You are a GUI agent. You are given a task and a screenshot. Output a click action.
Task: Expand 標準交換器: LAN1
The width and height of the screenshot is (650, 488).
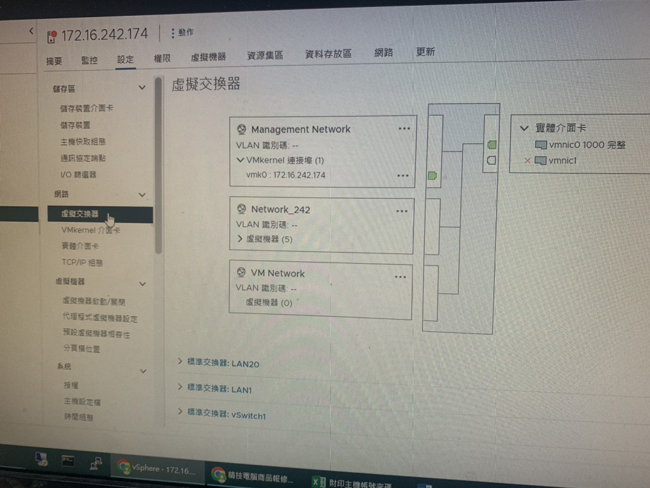tap(180, 387)
